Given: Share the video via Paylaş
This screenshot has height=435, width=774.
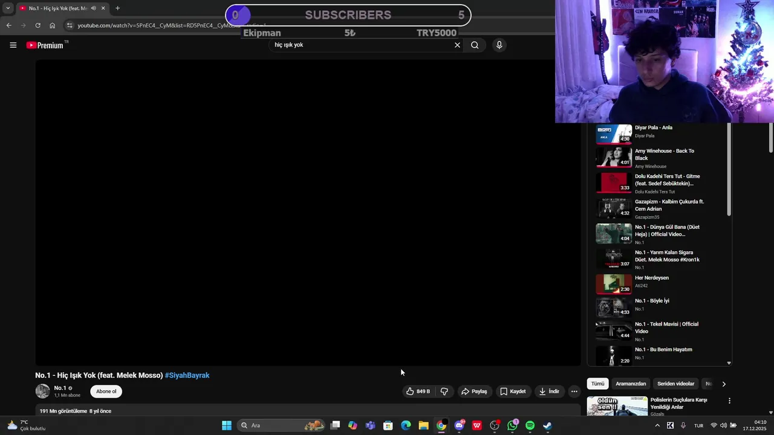Looking at the screenshot, I should click(474, 391).
